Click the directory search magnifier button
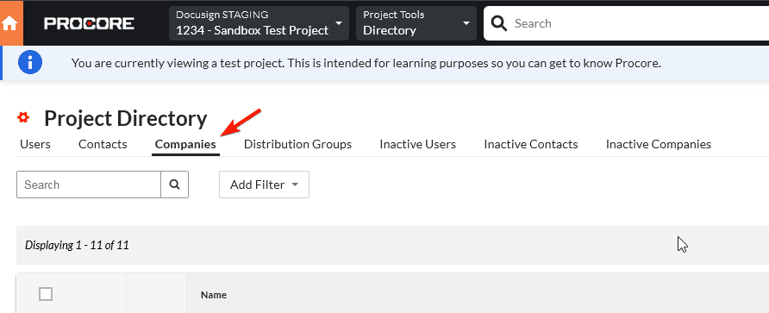 175,185
